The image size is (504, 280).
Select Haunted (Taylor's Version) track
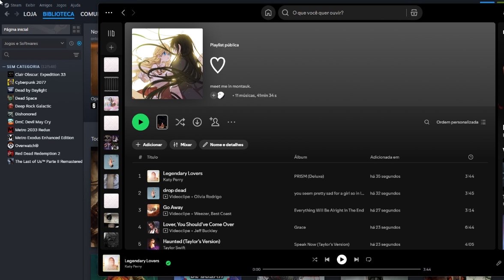pyautogui.click(x=192, y=242)
